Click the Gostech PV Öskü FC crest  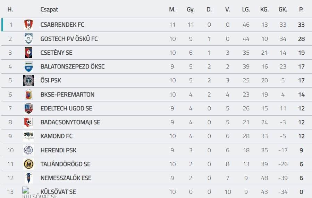[x=28, y=39]
